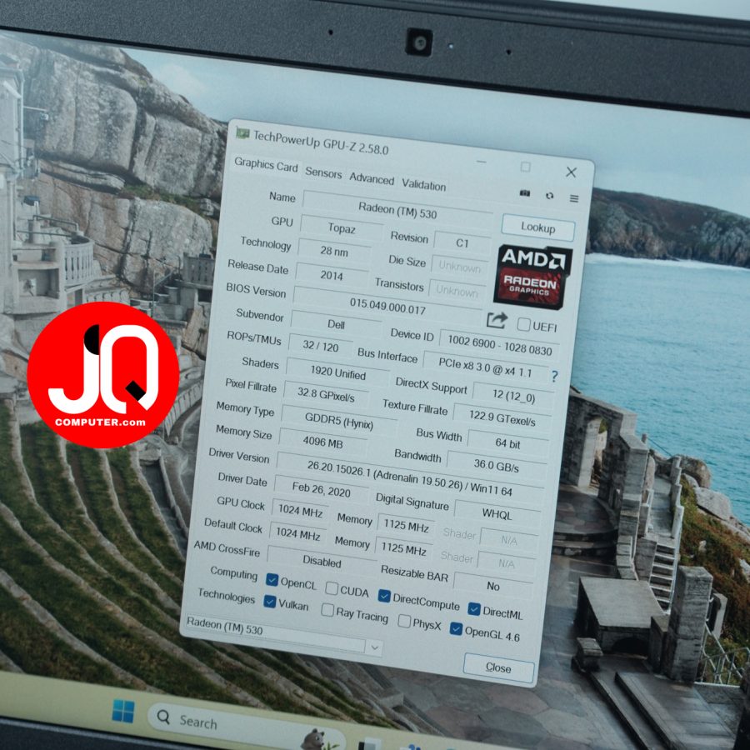Click the AMD Radeon Graphics logo

tap(532, 277)
